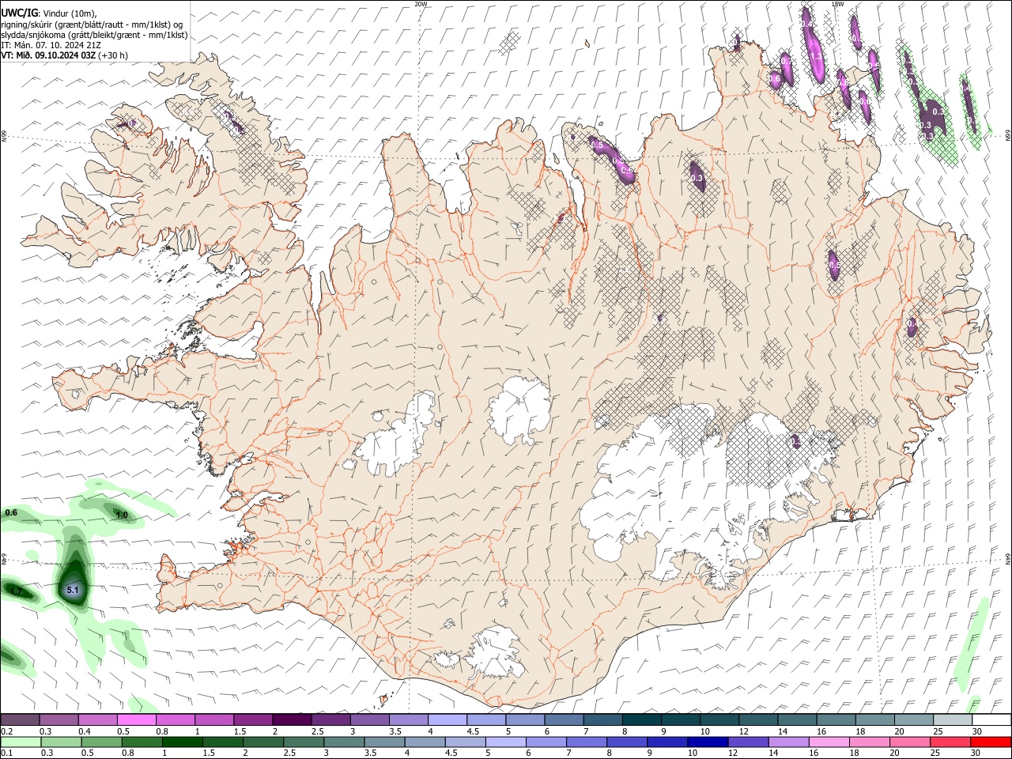Pick the bright red rain swatch after 30

click(991, 742)
